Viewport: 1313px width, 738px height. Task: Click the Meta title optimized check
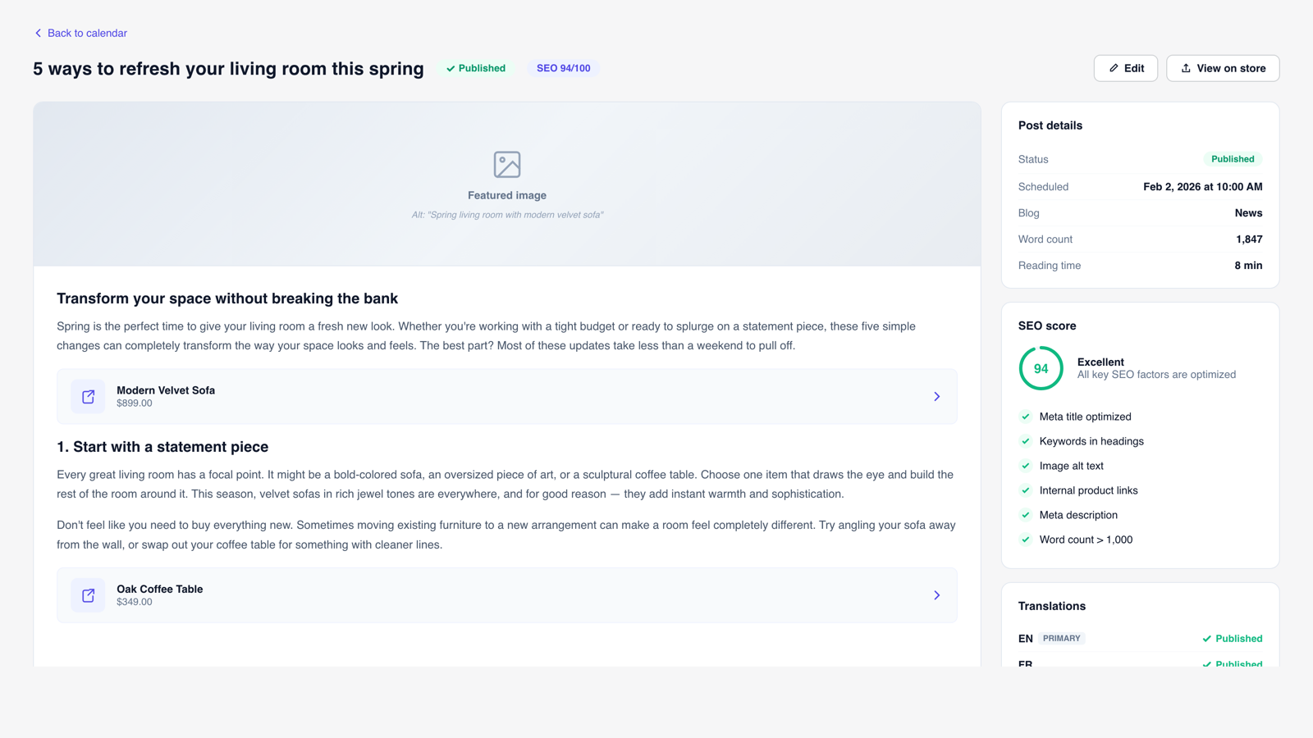click(x=1026, y=417)
